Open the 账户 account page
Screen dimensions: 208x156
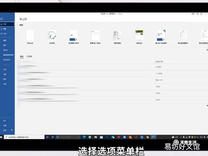(5, 121)
